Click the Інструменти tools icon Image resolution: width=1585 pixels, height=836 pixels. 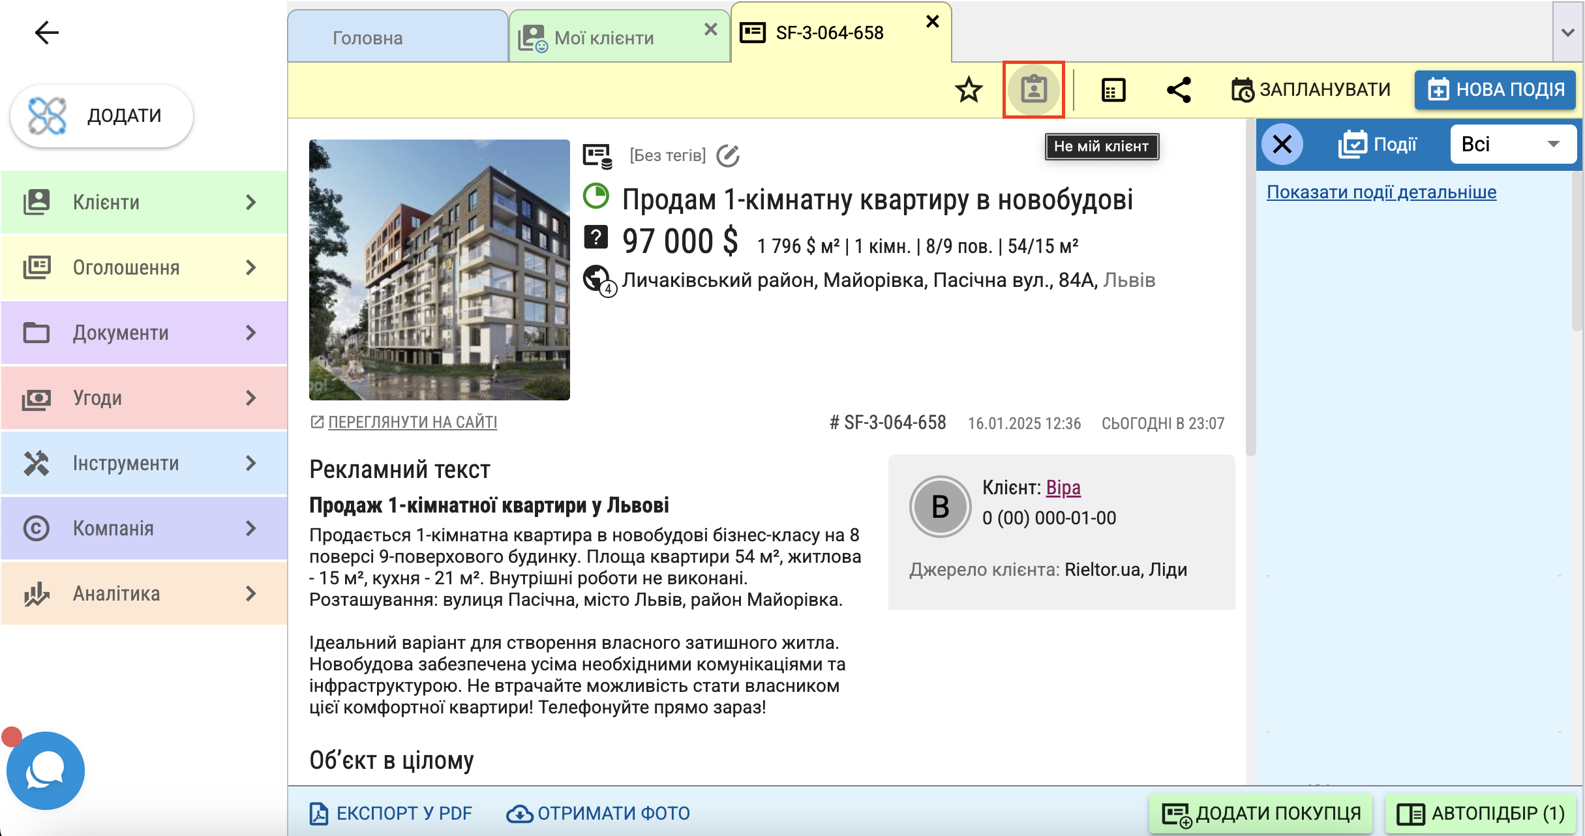click(37, 463)
